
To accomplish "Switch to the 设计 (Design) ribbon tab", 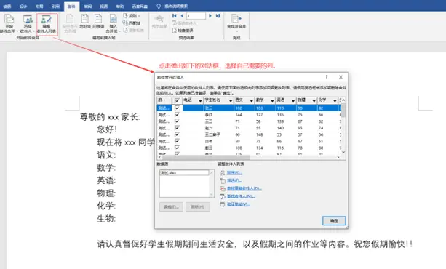I will (x=23, y=7).
